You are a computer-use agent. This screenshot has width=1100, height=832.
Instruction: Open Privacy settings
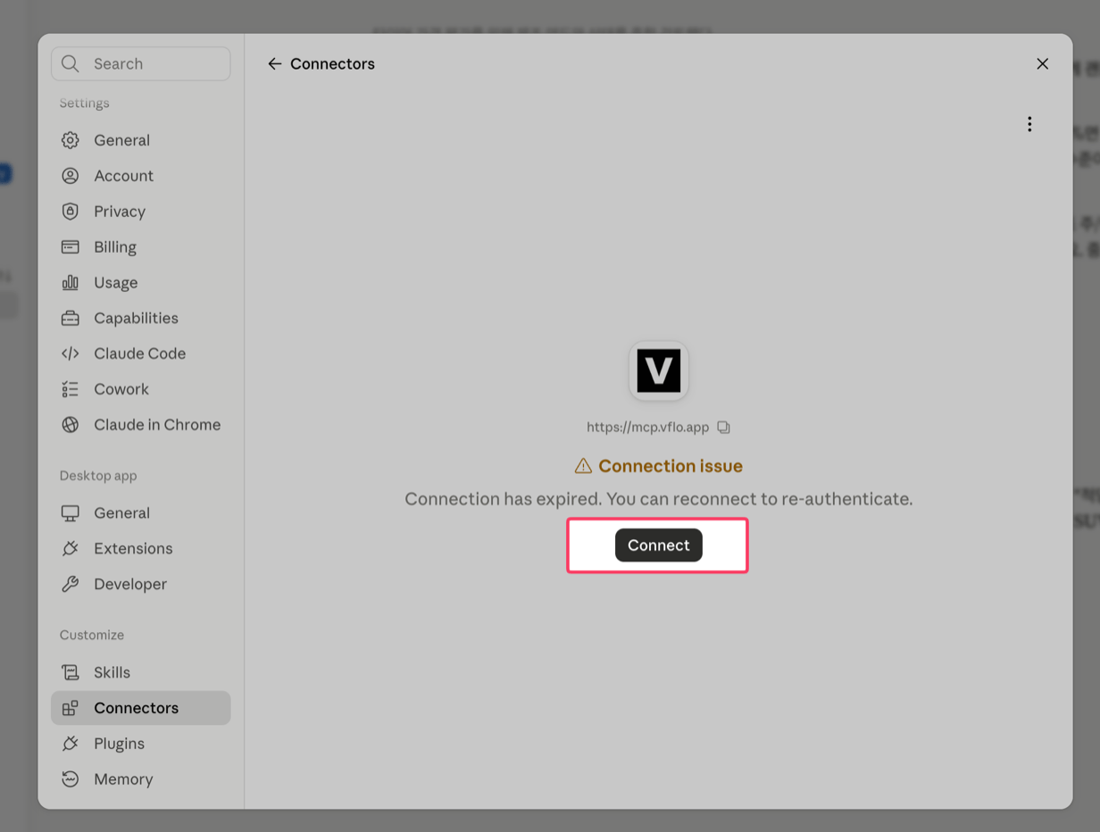(x=141, y=212)
